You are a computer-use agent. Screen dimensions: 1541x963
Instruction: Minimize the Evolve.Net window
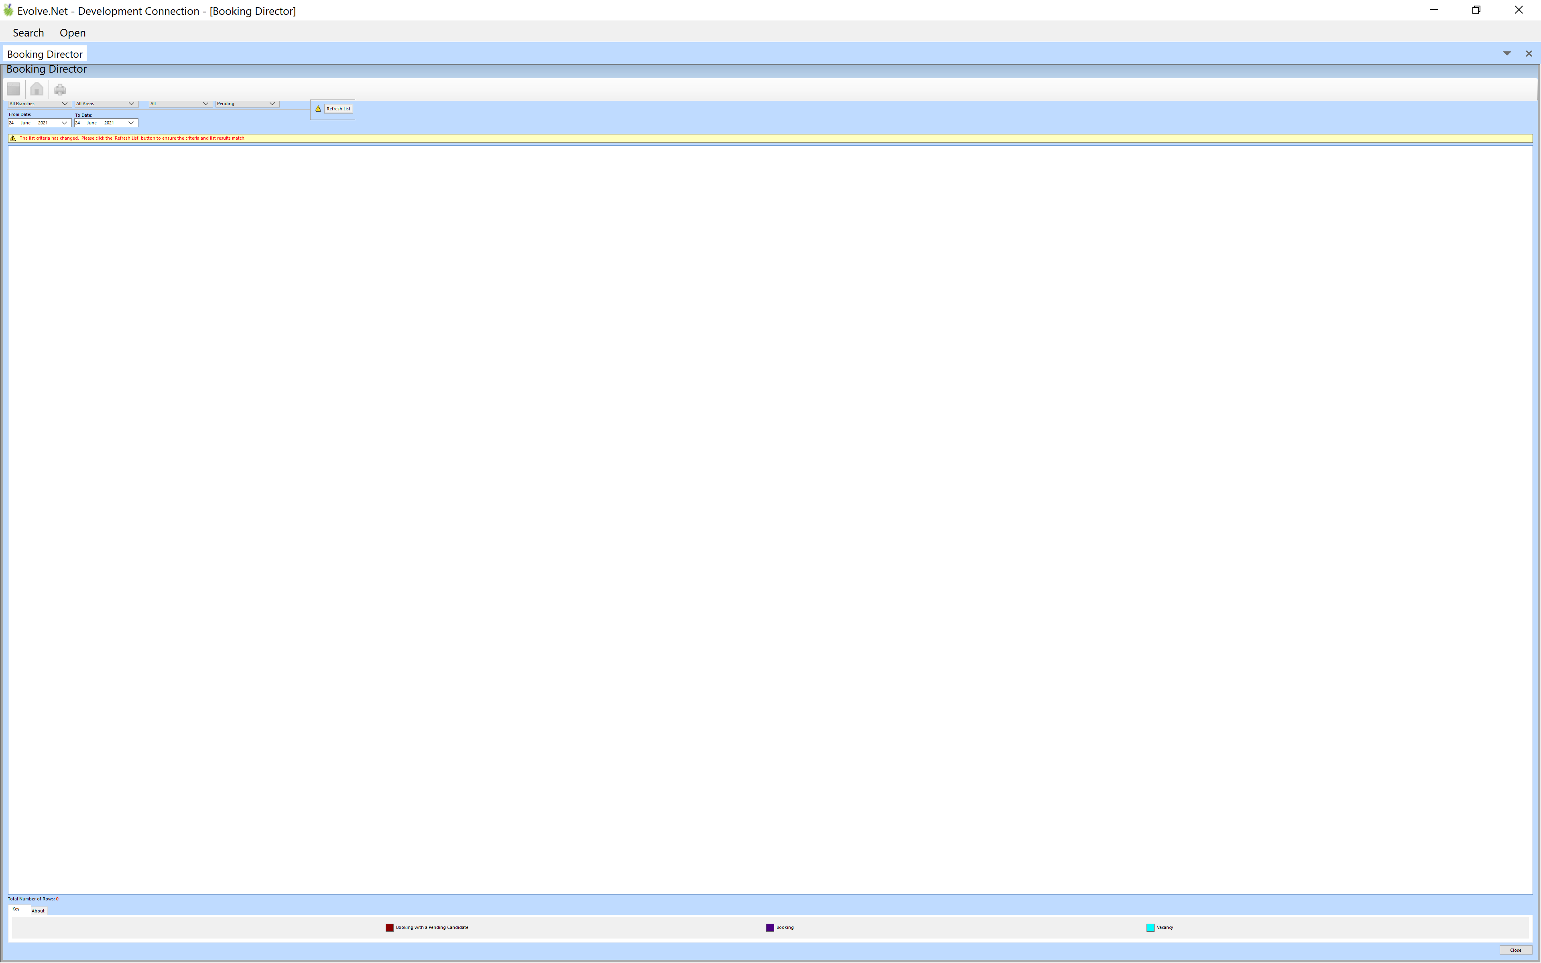1434,10
